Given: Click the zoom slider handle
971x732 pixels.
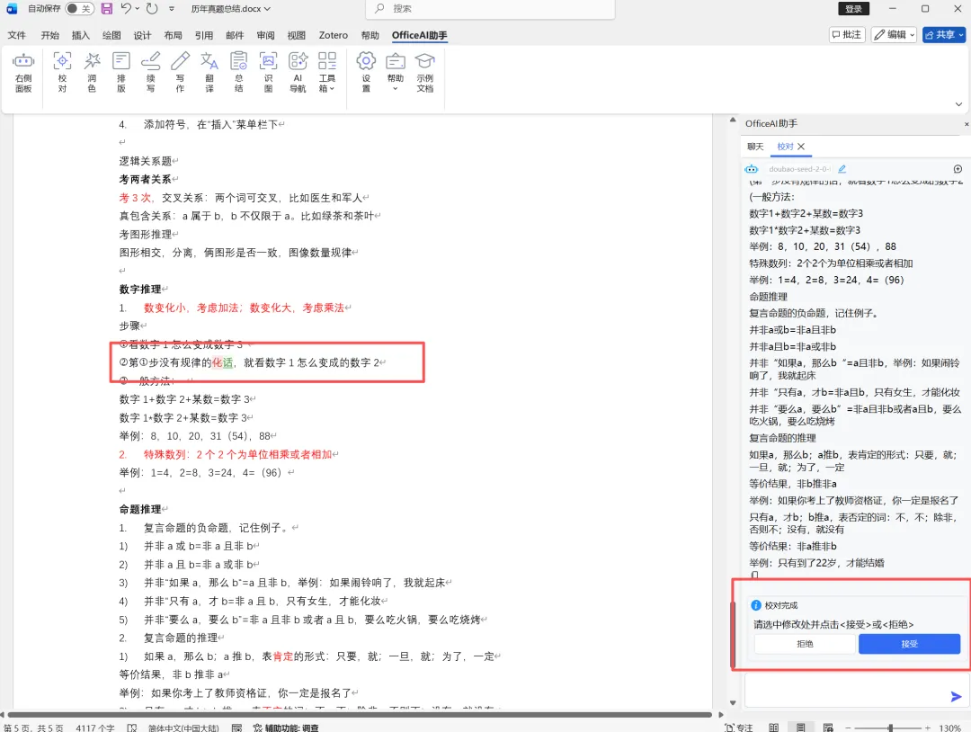Looking at the screenshot, I should (890, 728).
